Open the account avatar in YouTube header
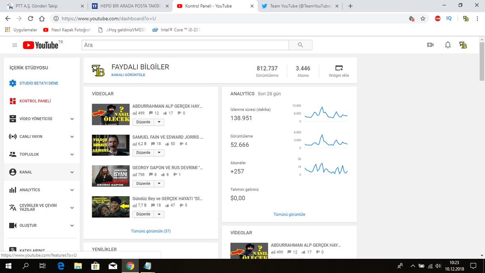Screen dimensions: 485x273 coord(463,45)
